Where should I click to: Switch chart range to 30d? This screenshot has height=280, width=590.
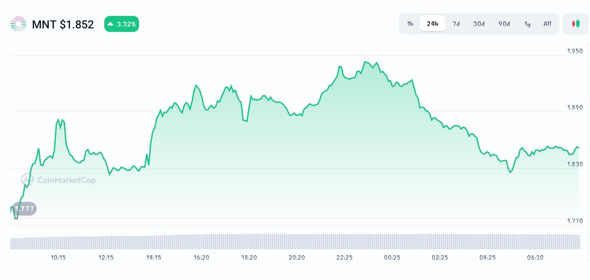click(x=479, y=24)
